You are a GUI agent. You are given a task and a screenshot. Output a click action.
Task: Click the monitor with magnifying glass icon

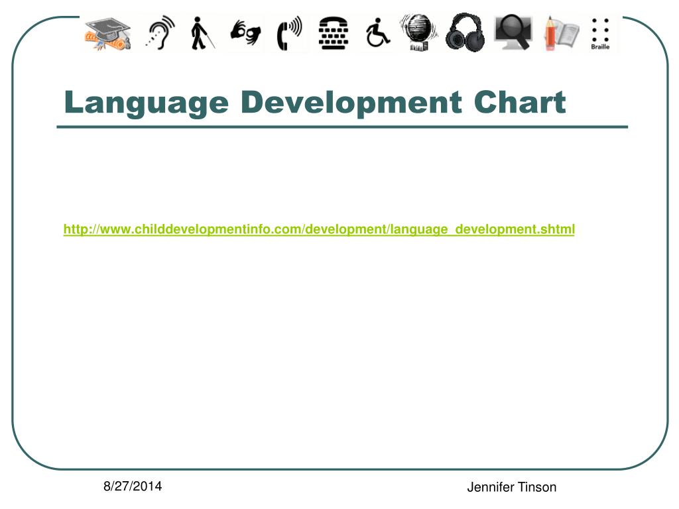tap(514, 32)
